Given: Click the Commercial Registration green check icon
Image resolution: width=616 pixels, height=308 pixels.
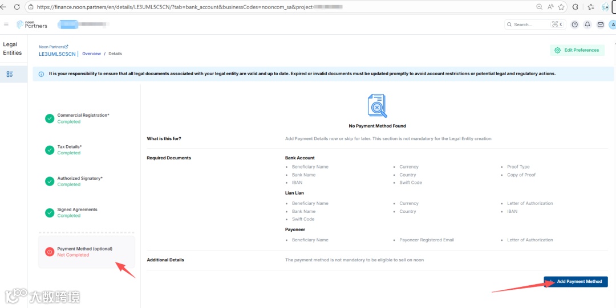Looking at the screenshot, I should [50, 118].
